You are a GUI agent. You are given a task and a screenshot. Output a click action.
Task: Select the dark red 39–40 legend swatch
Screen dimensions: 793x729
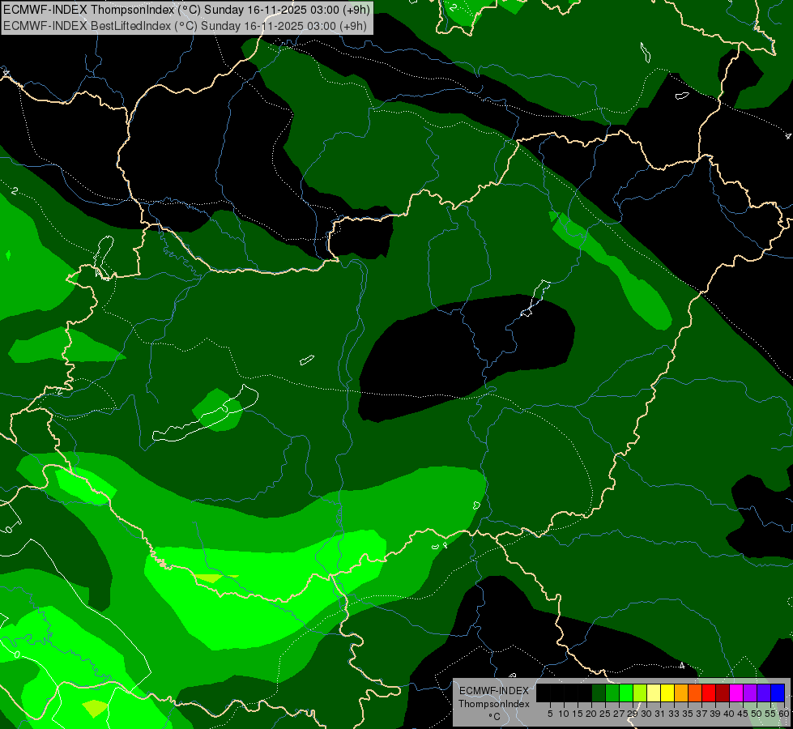(x=723, y=693)
